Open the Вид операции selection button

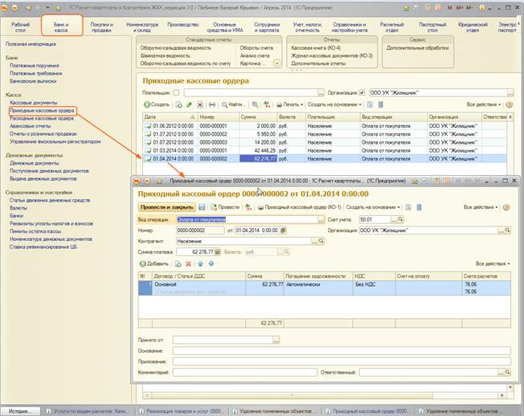point(321,220)
